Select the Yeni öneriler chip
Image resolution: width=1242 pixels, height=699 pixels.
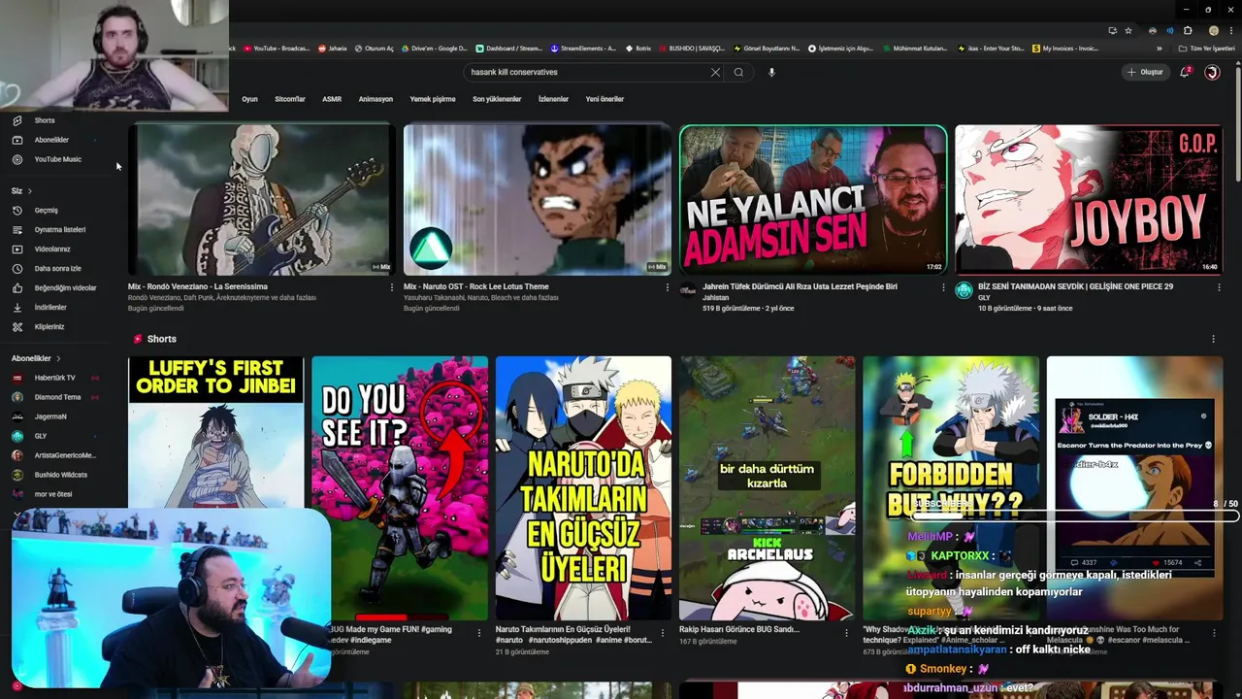click(605, 99)
